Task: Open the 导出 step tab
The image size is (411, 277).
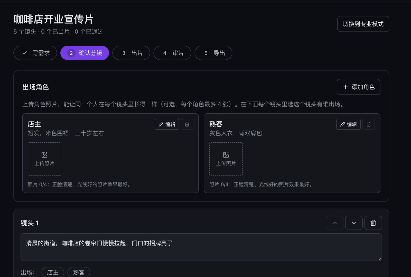Action: point(213,53)
